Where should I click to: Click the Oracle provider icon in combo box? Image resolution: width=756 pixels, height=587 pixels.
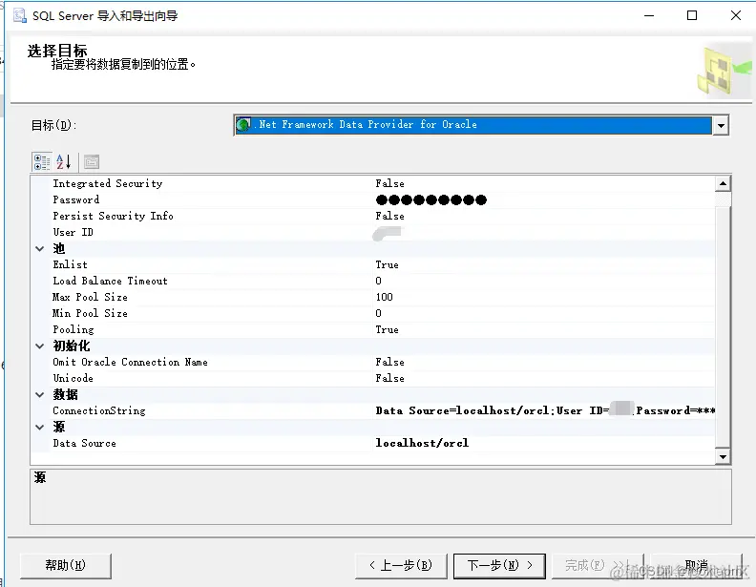coord(243,125)
